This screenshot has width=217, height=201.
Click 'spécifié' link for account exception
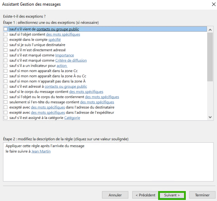coord(55,40)
